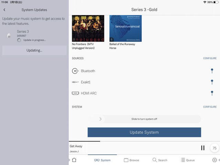
Task: Select the Exakt1 source icon
Action: click(x=75, y=82)
